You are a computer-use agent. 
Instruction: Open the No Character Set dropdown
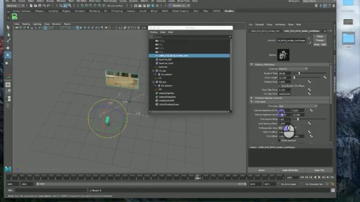(x=314, y=184)
